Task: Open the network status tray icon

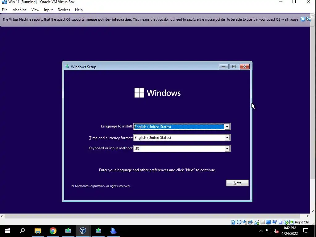Action: point(269,231)
